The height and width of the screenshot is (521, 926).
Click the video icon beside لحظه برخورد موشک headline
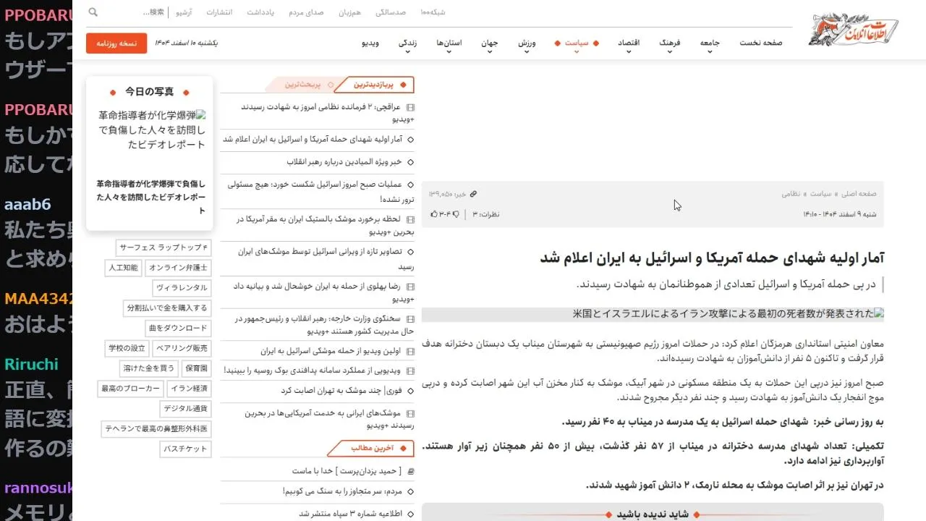click(x=410, y=219)
